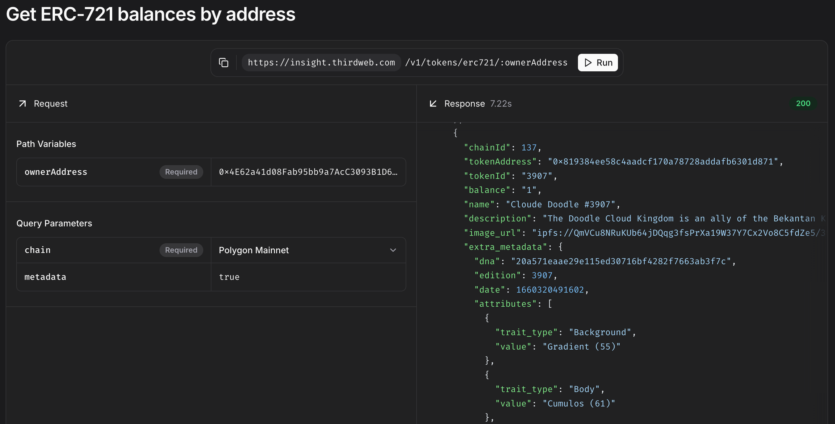This screenshot has width=835, height=424.
Task: Click the date value 1660320491602
Action: [x=550, y=290]
